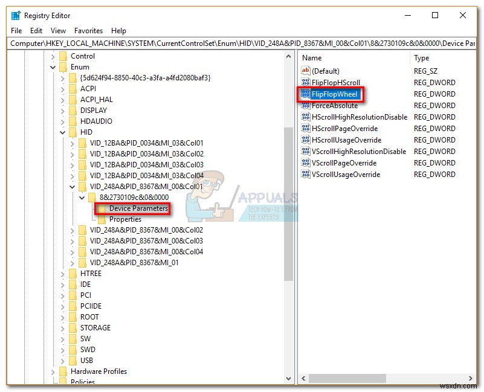Click the HScrollHighResolutionDisable DWORD icon

[305, 117]
